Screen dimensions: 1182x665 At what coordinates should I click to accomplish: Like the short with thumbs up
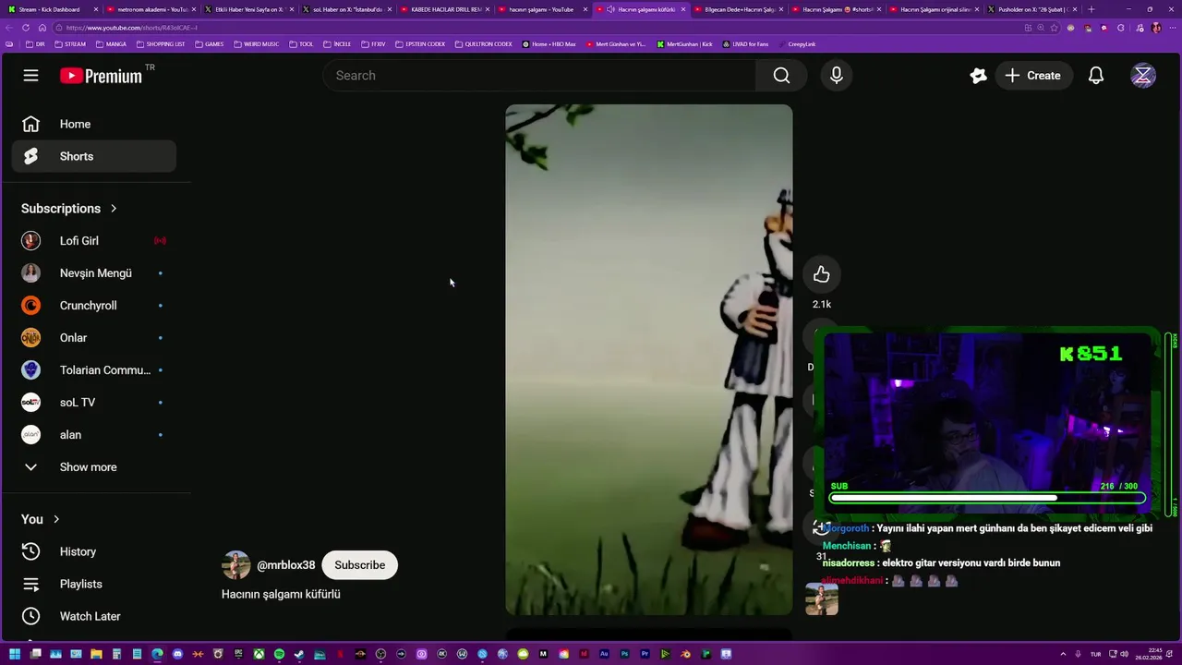coord(822,274)
